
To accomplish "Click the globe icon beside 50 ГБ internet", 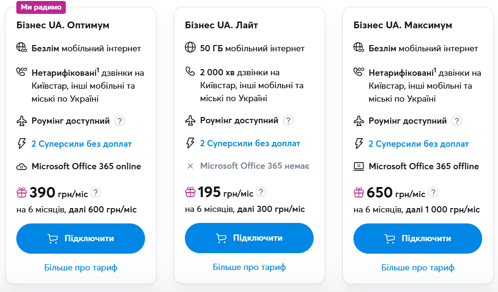I will click(x=189, y=48).
